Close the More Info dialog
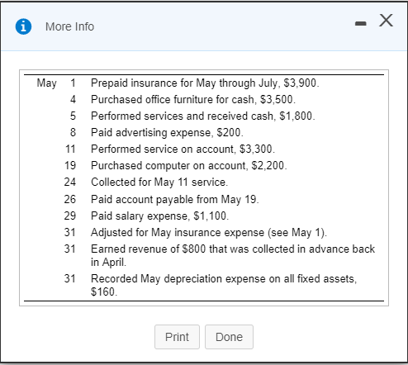The width and height of the screenshot is (408, 365). 386,21
